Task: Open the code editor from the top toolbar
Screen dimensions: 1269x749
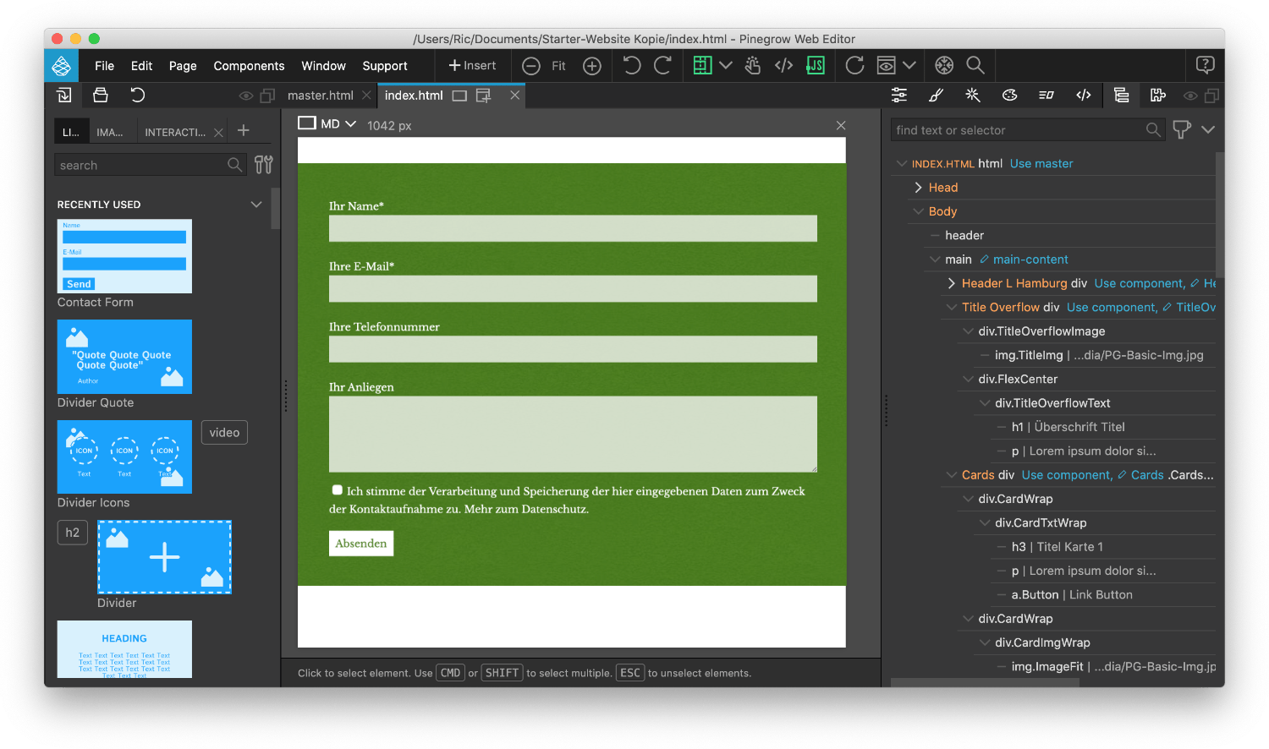Action: (x=783, y=65)
